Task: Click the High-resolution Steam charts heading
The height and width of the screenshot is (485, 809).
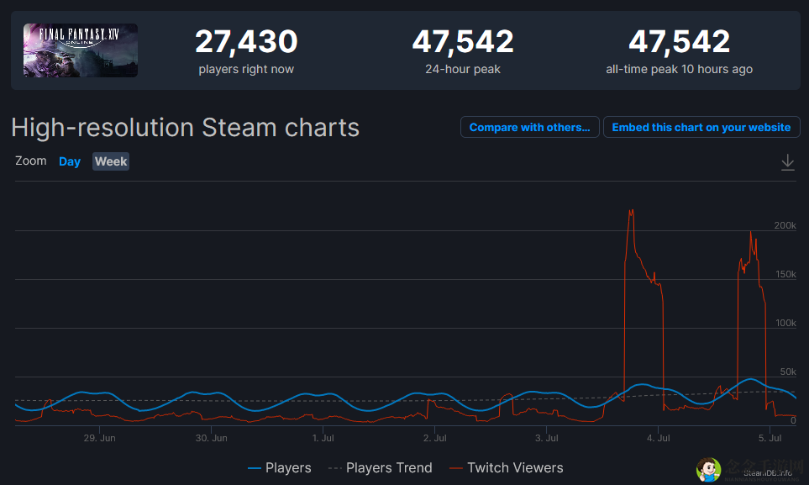Action: tap(185, 128)
